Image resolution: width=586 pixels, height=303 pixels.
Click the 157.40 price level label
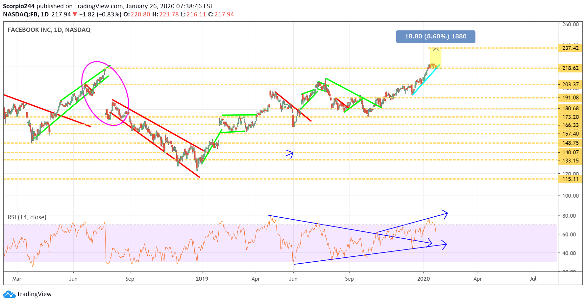pos(570,134)
